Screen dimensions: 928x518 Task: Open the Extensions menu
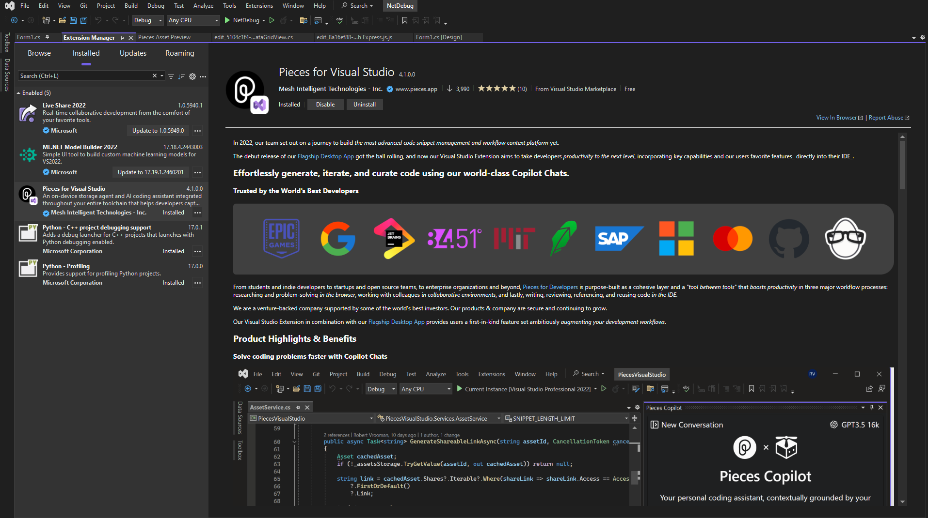pyautogui.click(x=259, y=6)
